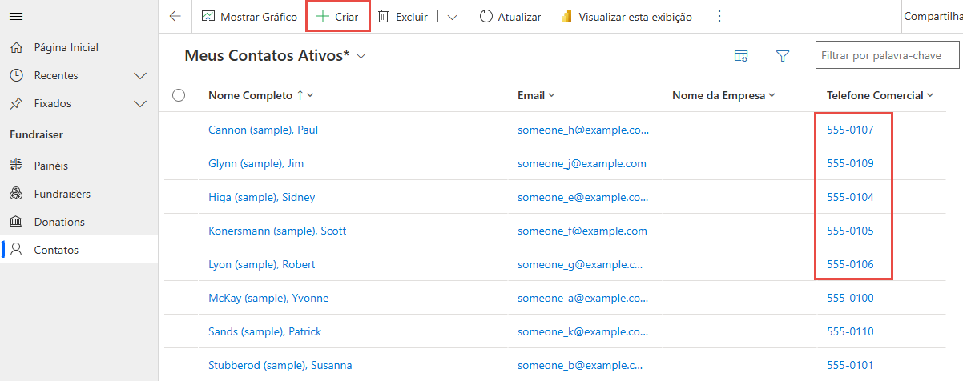Open the more commands ellipsis menu
The height and width of the screenshot is (381, 963).
tap(719, 16)
